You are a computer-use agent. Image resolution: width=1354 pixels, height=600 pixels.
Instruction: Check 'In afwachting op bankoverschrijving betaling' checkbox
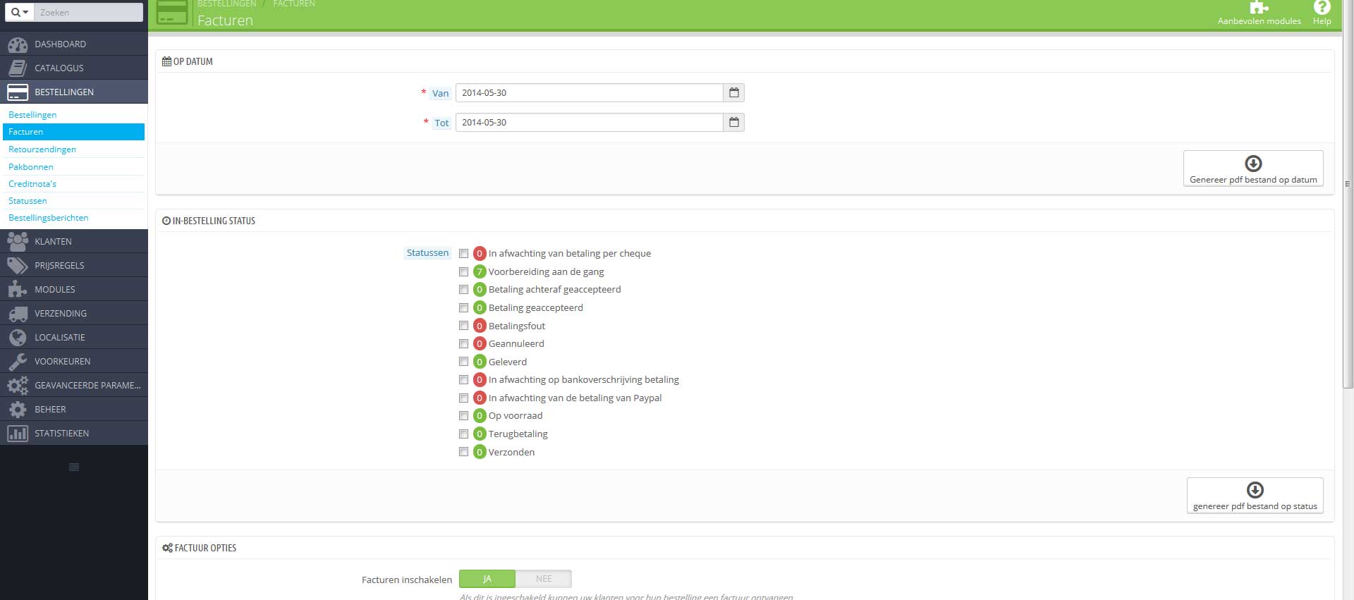pos(463,380)
